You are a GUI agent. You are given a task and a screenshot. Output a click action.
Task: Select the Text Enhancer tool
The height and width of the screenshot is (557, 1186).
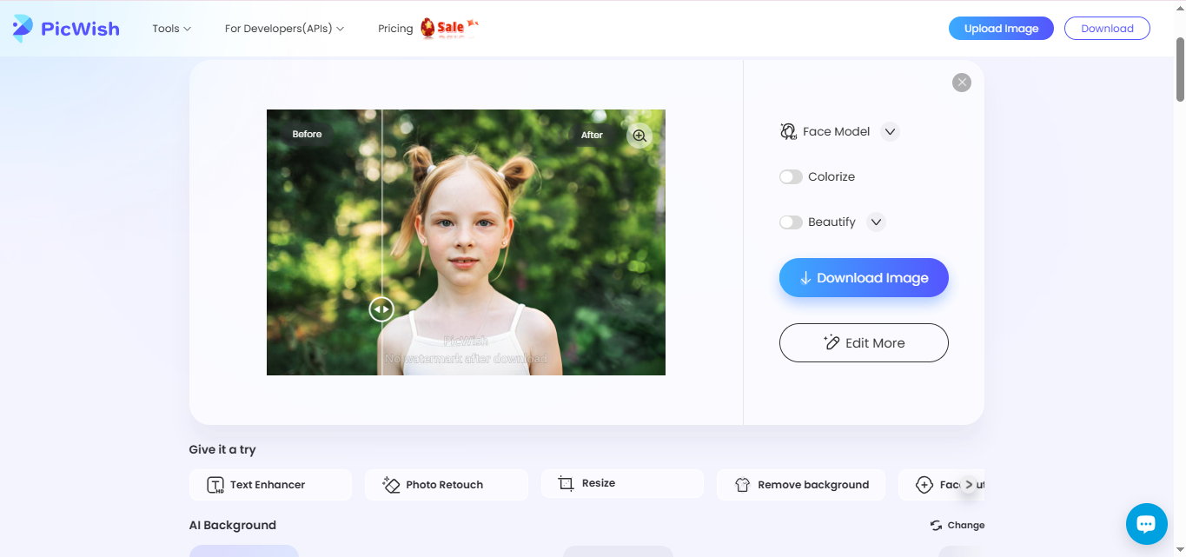270,484
